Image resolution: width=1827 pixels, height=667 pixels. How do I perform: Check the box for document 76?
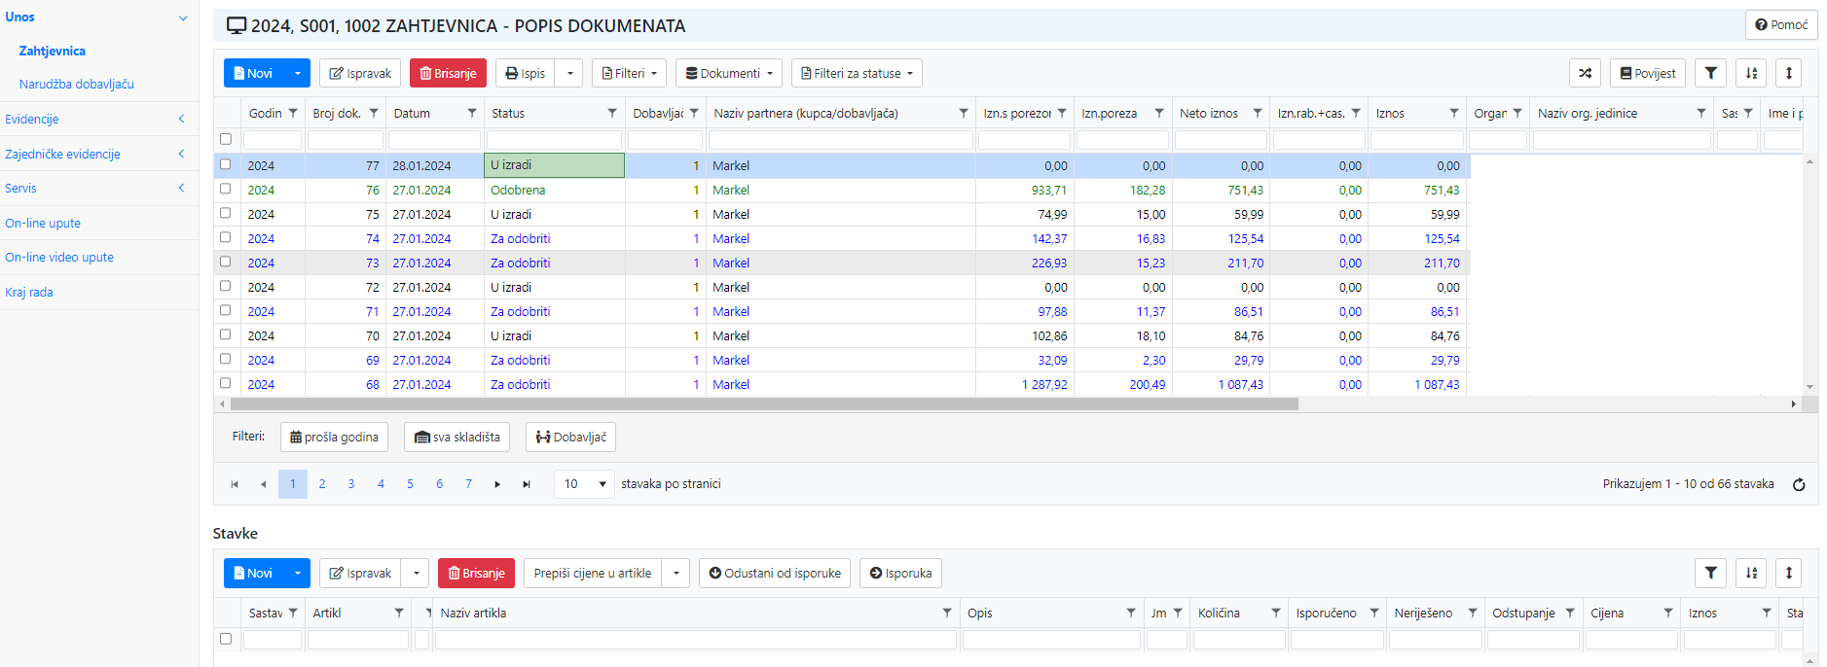pos(226,189)
